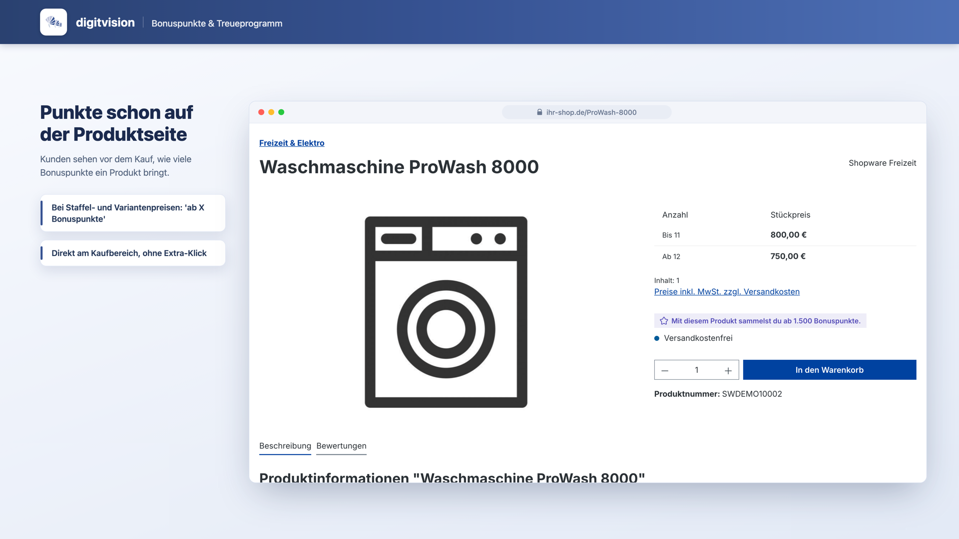The width and height of the screenshot is (959, 539).
Task: Click the Stückpreis column header
Action: coord(790,215)
